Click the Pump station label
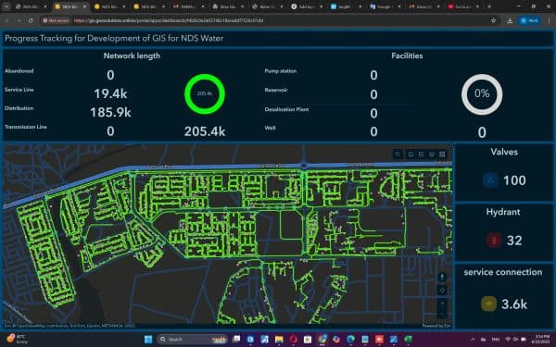Viewport: 556px width, 347px height. [281, 71]
